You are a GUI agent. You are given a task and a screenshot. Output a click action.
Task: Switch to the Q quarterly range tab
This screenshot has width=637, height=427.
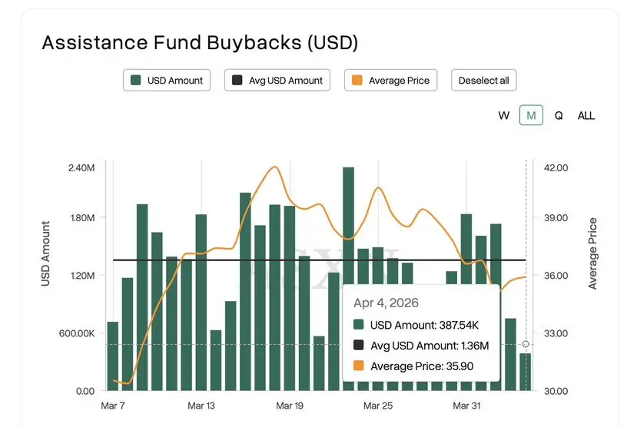tap(559, 115)
